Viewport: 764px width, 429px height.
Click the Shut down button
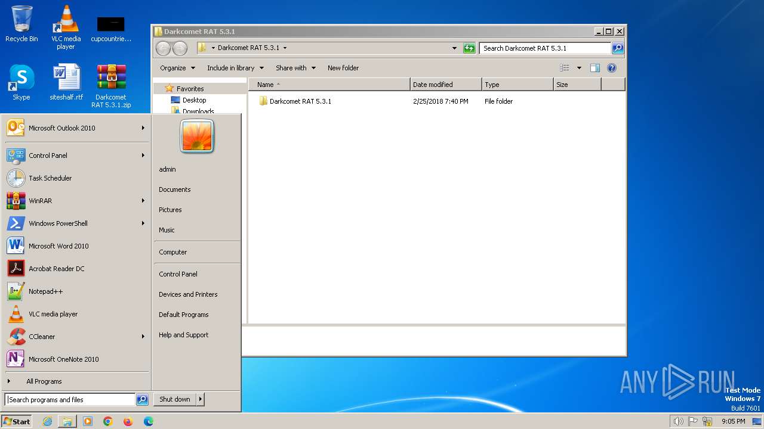click(175, 399)
